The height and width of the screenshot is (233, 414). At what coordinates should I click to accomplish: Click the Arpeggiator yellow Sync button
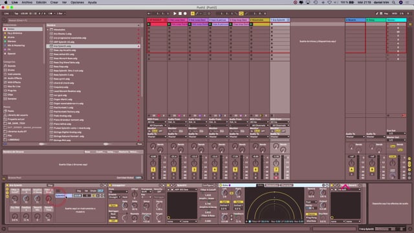pos(113,205)
